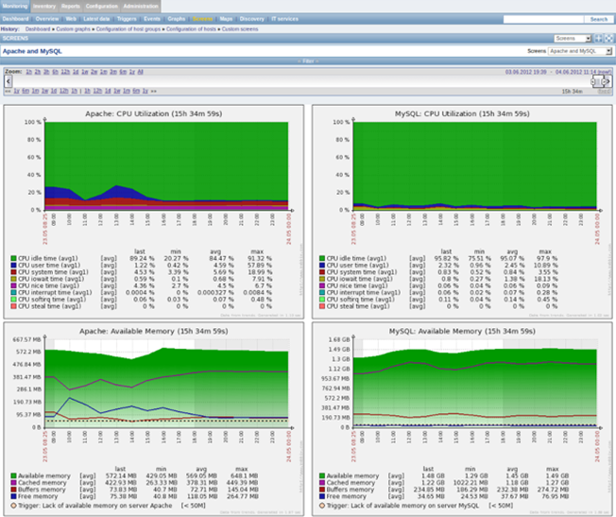This screenshot has width=616, height=517.
Task: Click the Apache Available Memory graph
Action: click(x=154, y=419)
